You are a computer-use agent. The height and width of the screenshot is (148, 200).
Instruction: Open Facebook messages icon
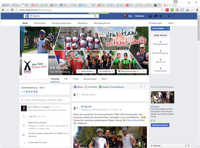pos(156,16)
